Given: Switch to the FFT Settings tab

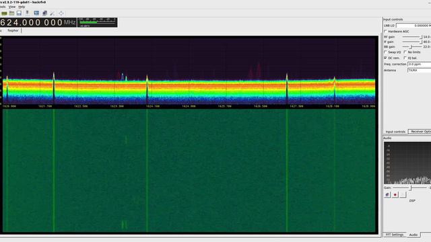Looking at the screenshot, I should point(395,235).
